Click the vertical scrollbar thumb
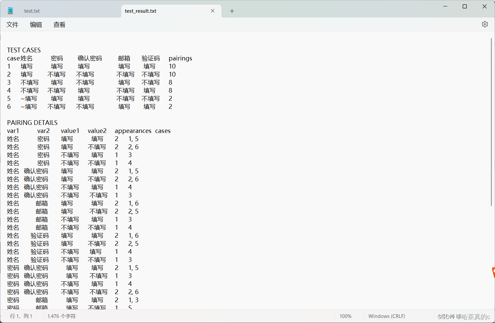Image resolution: width=495 pixels, height=323 pixels. pyautogui.click(x=491, y=122)
